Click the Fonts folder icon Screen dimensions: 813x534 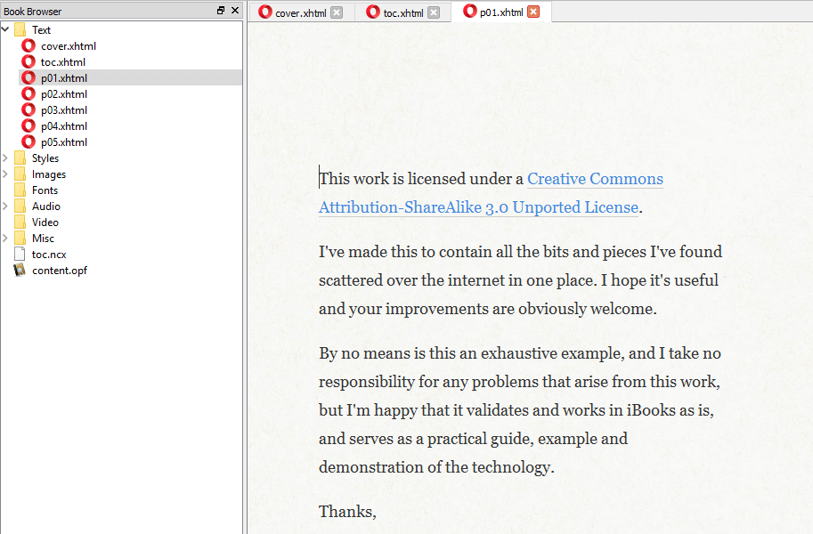click(x=21, y=190)
